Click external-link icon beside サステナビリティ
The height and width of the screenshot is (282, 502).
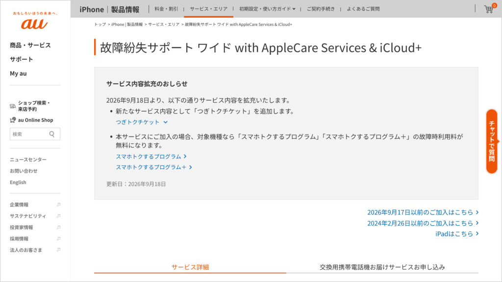click(59, 216)
